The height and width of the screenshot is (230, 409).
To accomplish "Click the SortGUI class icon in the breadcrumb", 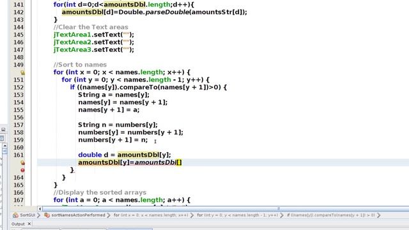I will pyautogui.click(x=15, y=215).
